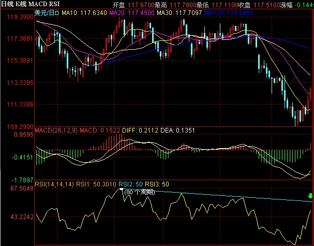Click the 109.2900 price axis label
This screenshot has width=314, height=246.
coord(20,127)
